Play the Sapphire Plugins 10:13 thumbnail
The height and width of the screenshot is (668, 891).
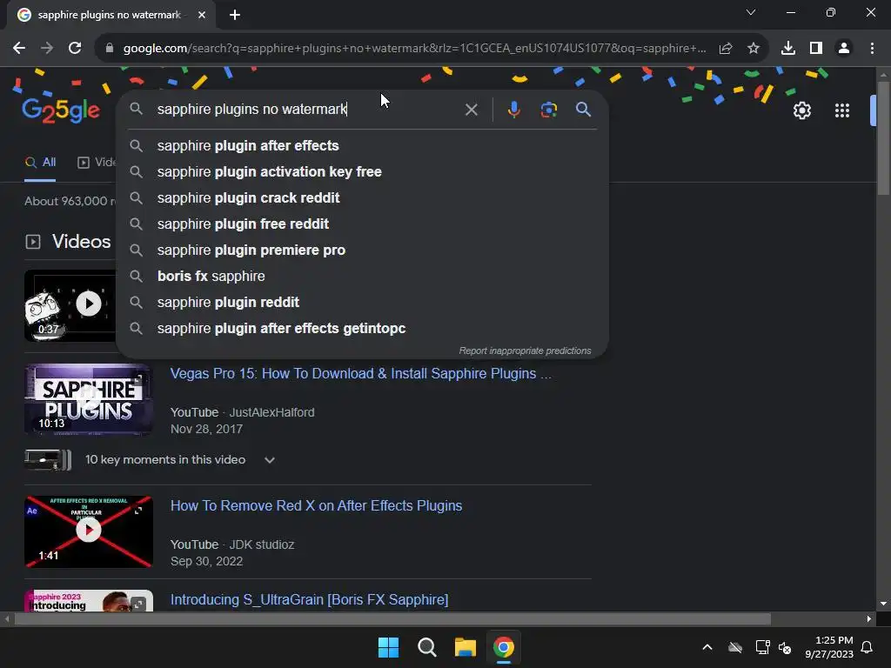[89, 399]
